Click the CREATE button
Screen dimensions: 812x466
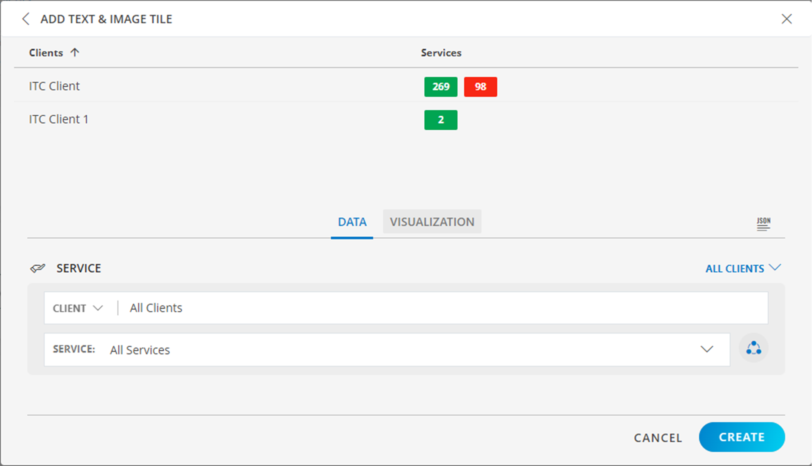tap(742, 437)
